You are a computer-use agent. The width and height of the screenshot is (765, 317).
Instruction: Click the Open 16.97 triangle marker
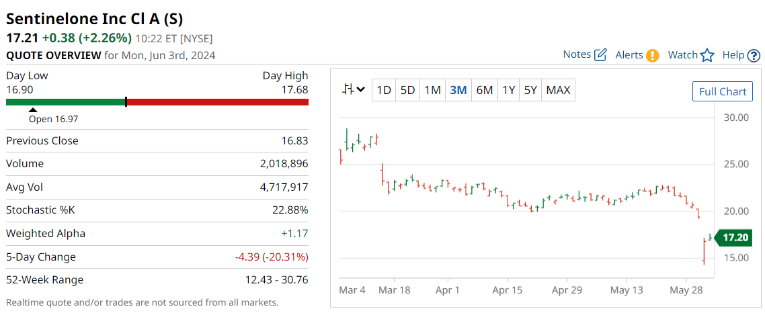pos(33,109)
